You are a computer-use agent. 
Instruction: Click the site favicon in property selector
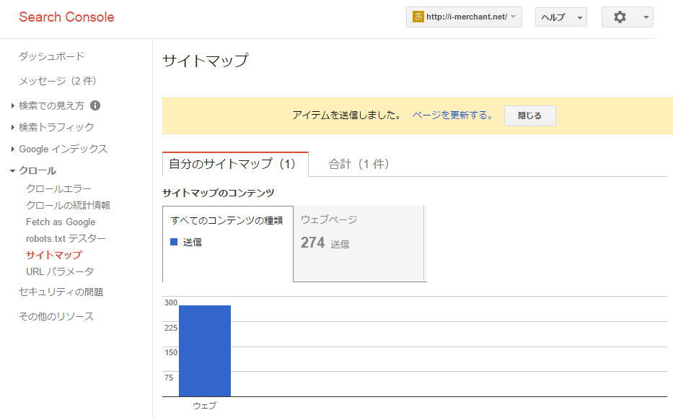[x=418, y=17]
